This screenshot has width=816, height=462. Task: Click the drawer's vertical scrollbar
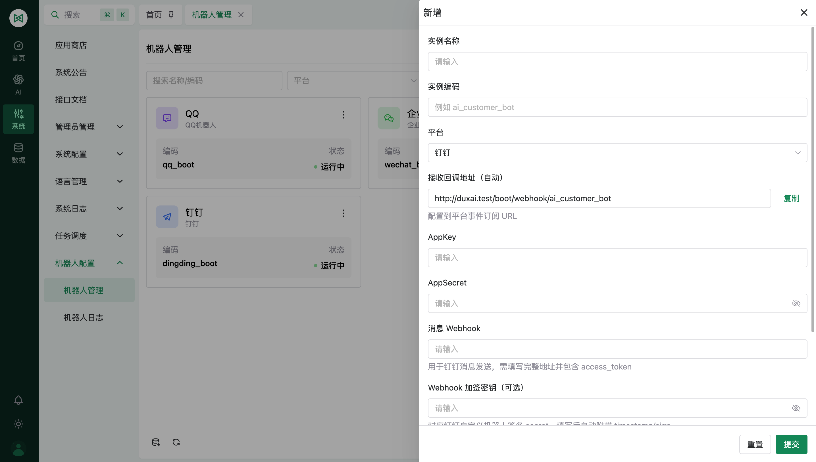coord(813,179)
